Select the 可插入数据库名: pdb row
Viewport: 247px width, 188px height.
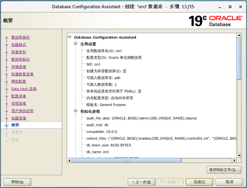[103, 78]
